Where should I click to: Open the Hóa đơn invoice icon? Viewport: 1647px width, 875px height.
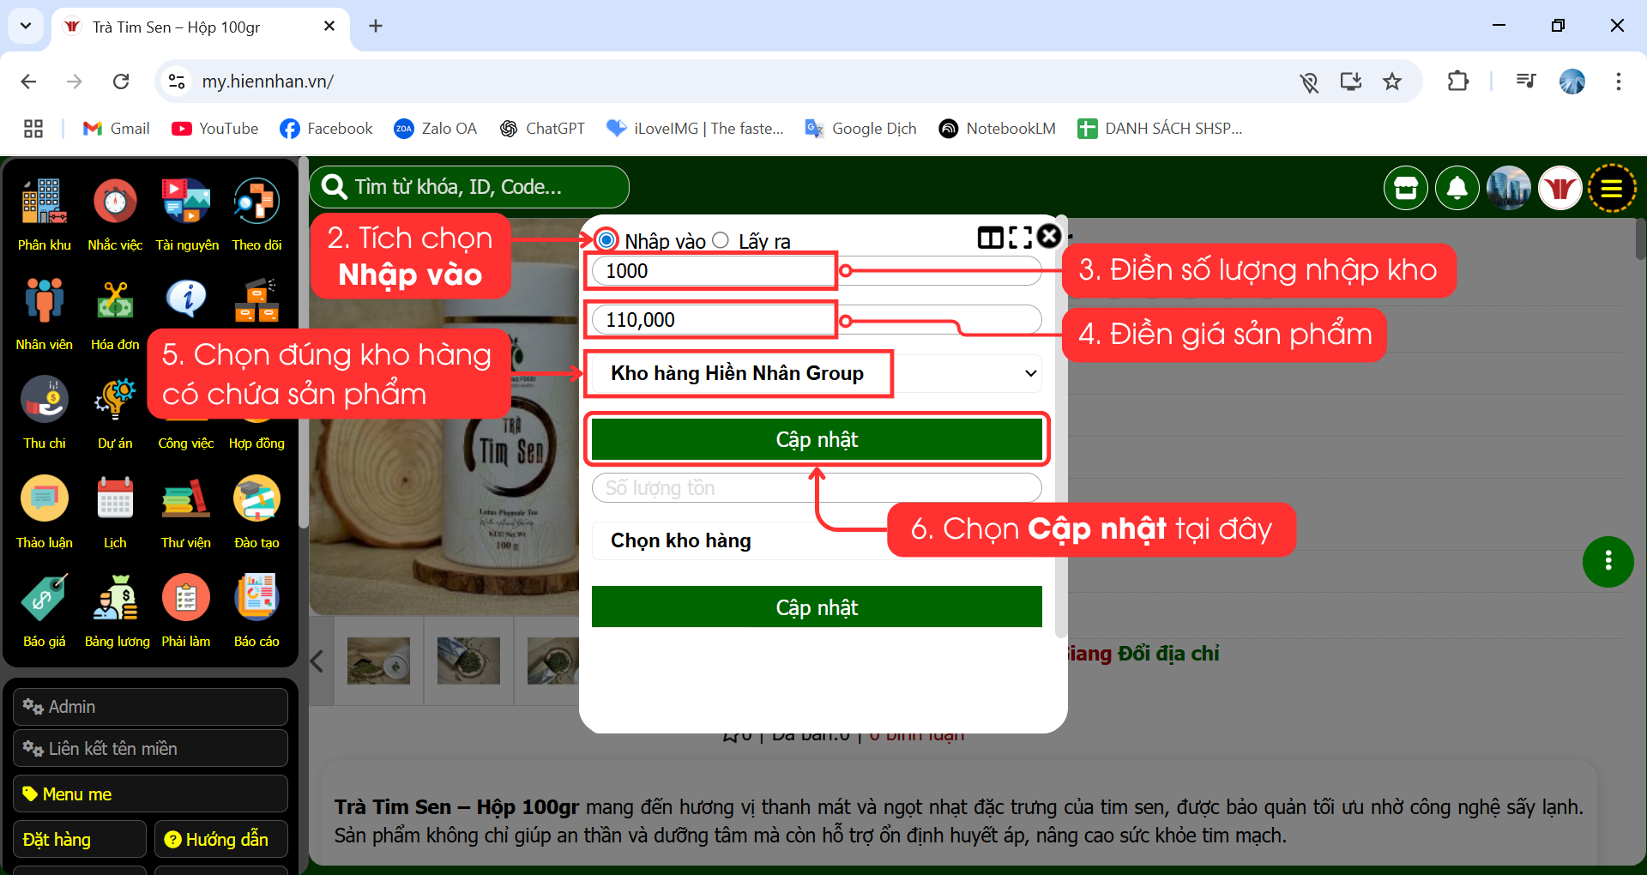(x=115, y=300)
